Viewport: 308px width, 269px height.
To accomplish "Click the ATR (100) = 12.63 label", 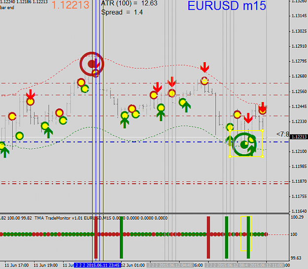I will click(x=129, y=3).
